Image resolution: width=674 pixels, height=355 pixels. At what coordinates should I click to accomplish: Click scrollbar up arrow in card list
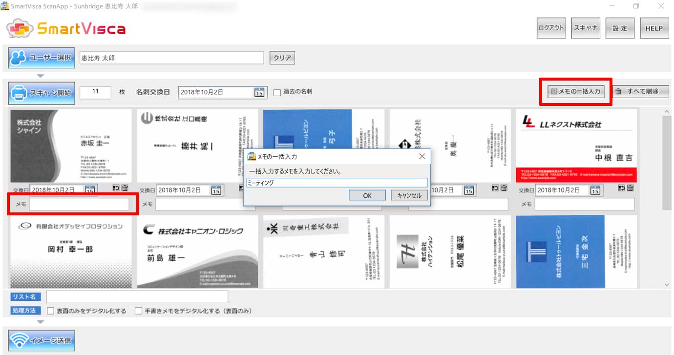pos(667,112)
